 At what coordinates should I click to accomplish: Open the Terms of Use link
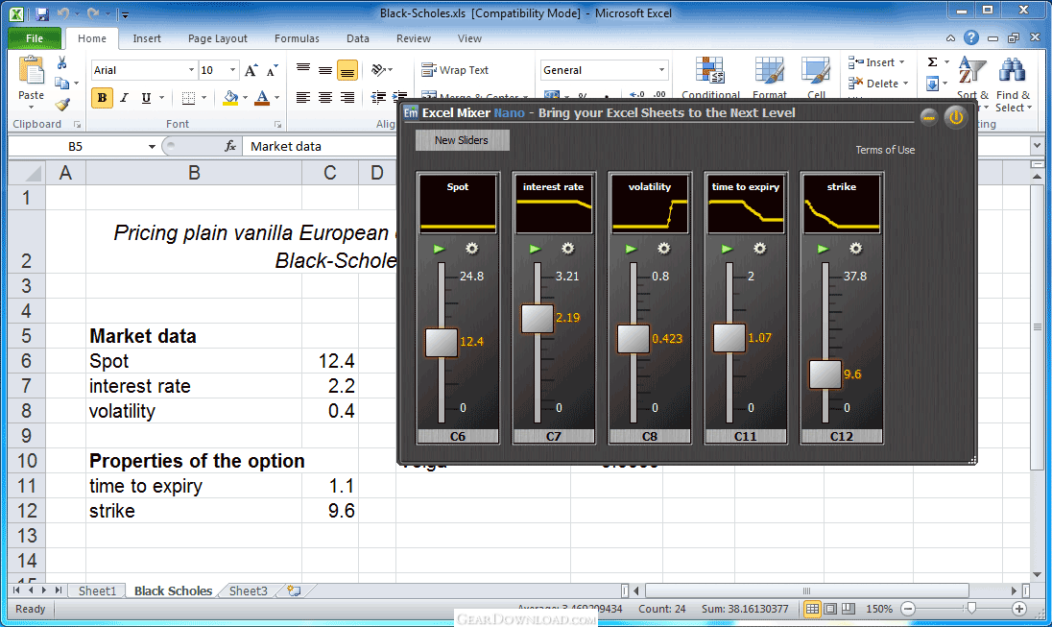coord(885,150)
